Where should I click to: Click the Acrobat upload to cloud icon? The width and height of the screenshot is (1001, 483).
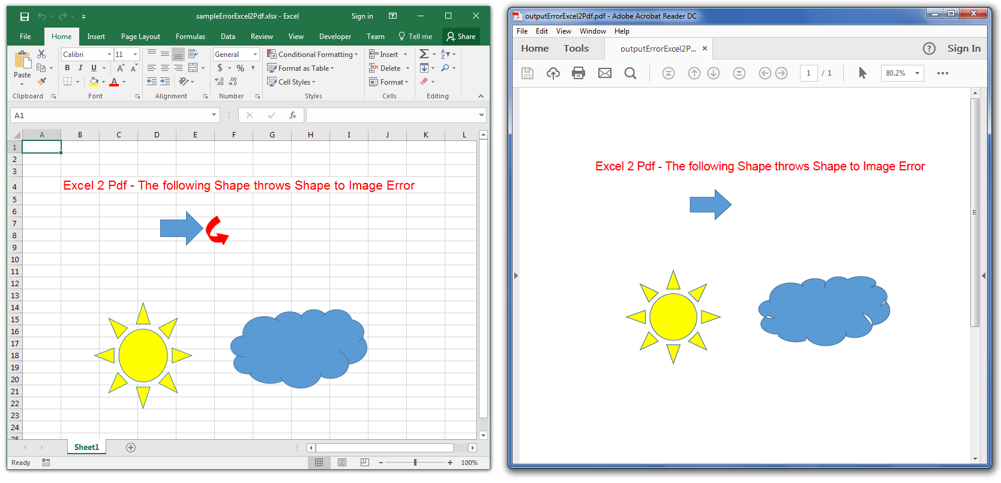(553, 73)
